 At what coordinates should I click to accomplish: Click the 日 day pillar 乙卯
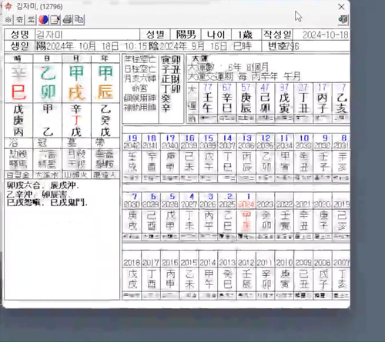(48, 82)
